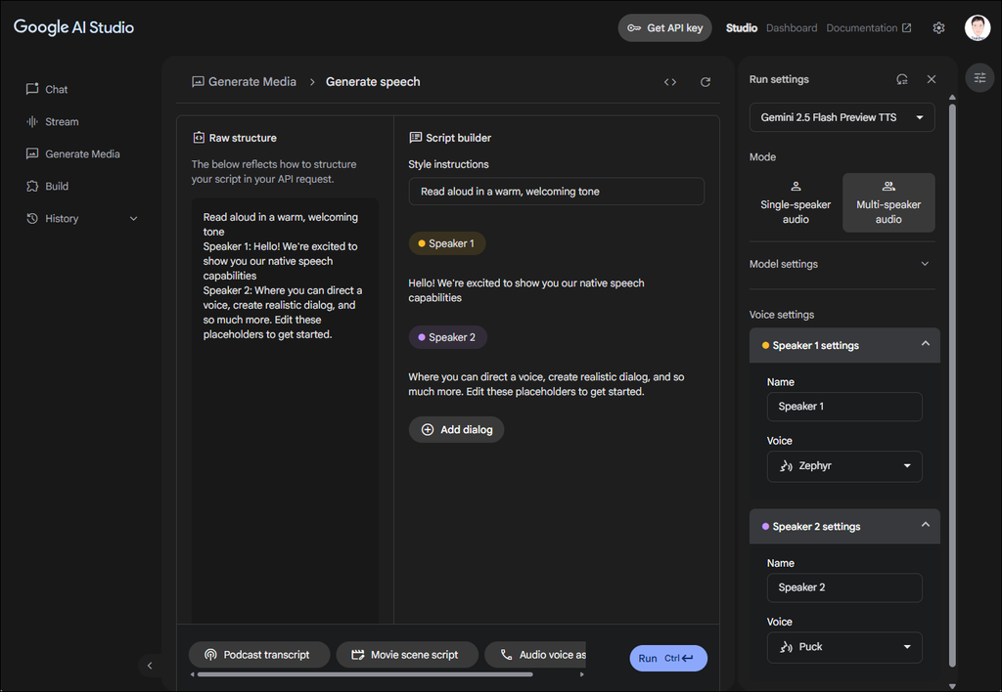The image size is (1002, 692).
Task: Click the Add dialog button
Action: (456, 430)
